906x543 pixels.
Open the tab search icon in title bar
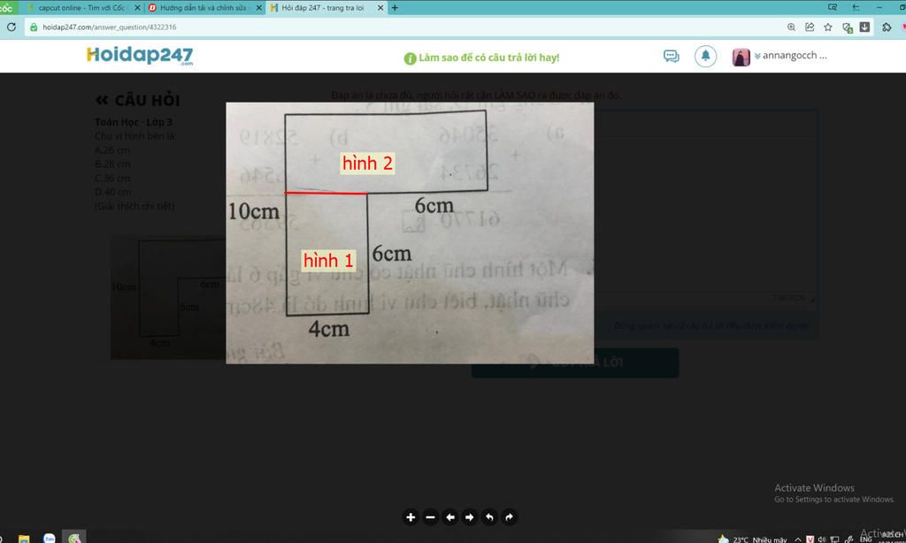(x=832, y=7)
